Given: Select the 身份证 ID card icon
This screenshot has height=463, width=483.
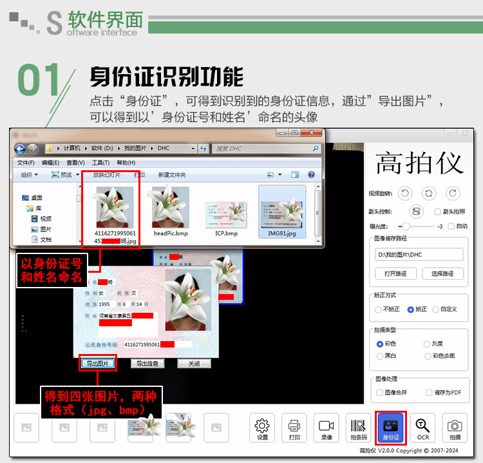Looking at the screenshot, I should click(391, 428).
